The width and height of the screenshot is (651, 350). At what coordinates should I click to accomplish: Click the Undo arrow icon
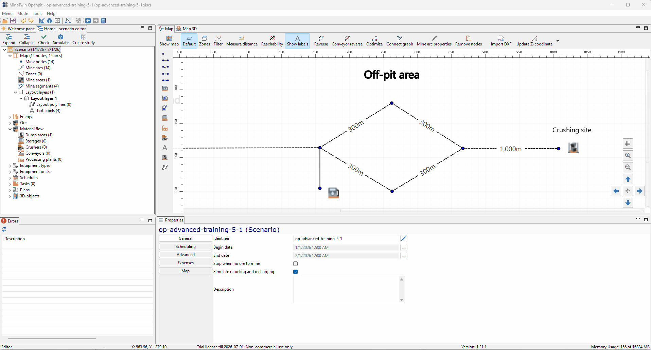coord(23,21)
